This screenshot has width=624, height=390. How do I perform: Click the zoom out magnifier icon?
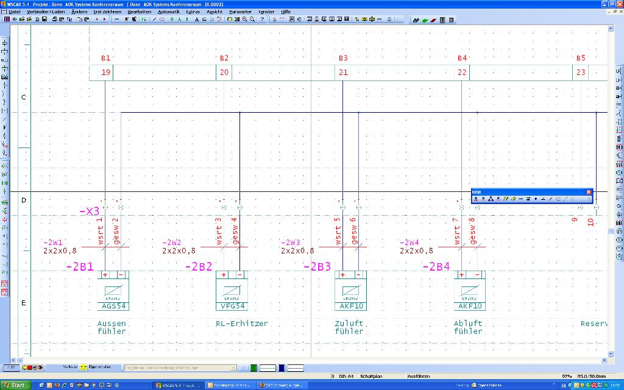click(252, 19)
